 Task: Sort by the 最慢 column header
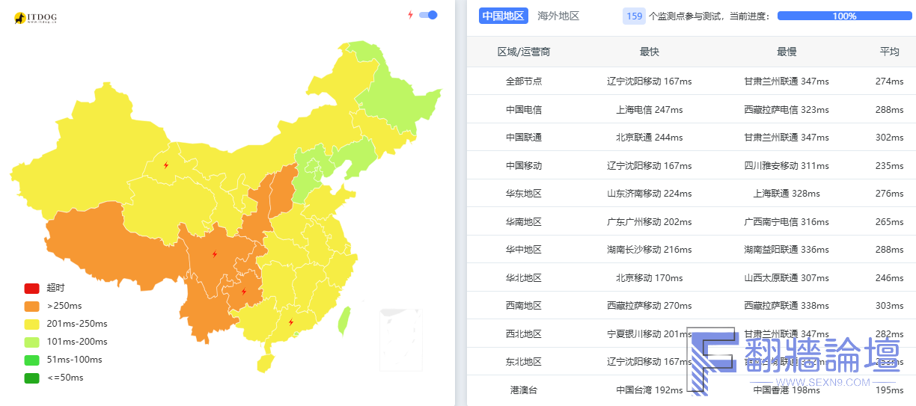click(x=787, y=52)
